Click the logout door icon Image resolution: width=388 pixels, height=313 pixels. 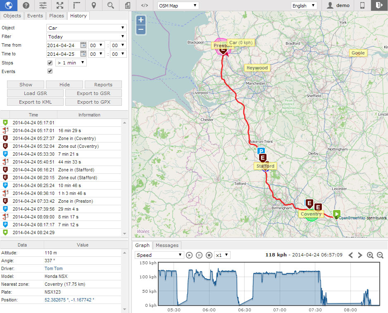tap(379, 5)
